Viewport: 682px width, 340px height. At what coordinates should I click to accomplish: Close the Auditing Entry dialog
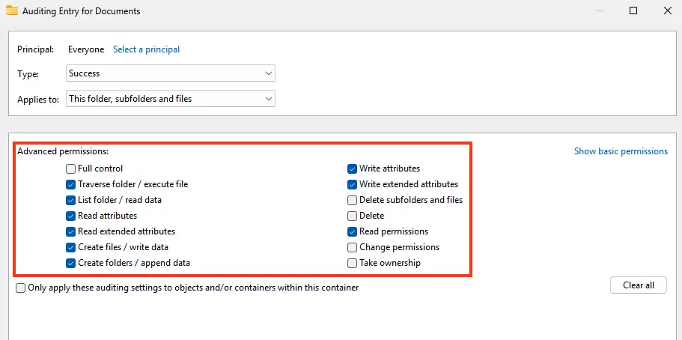667,11
